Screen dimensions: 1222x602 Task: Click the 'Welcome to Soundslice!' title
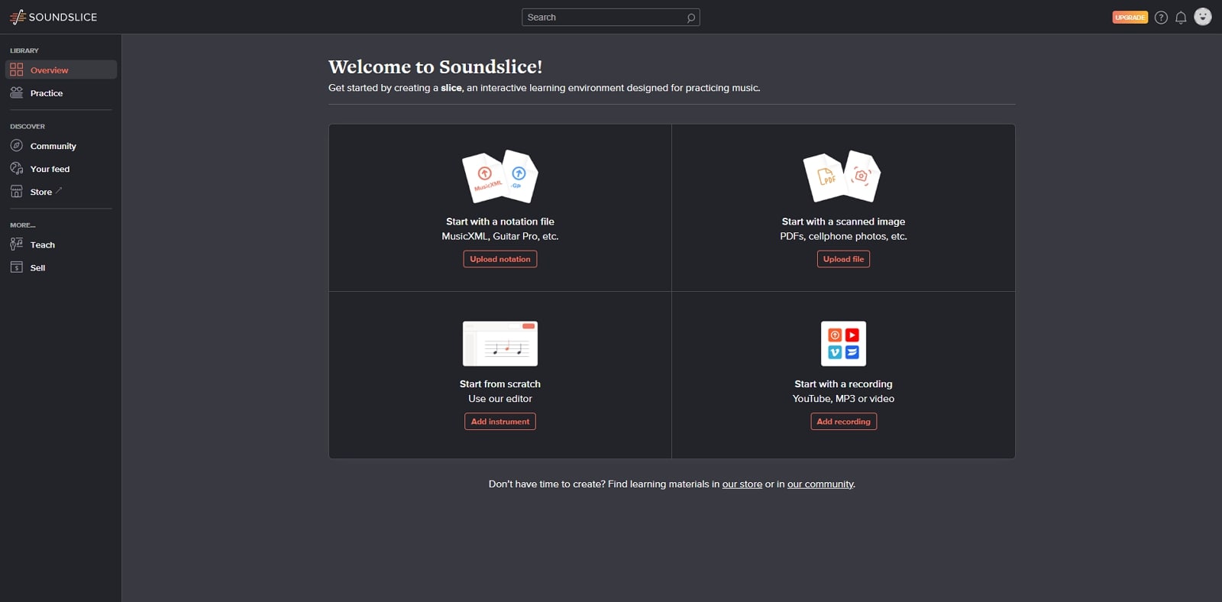pos(435,67)
